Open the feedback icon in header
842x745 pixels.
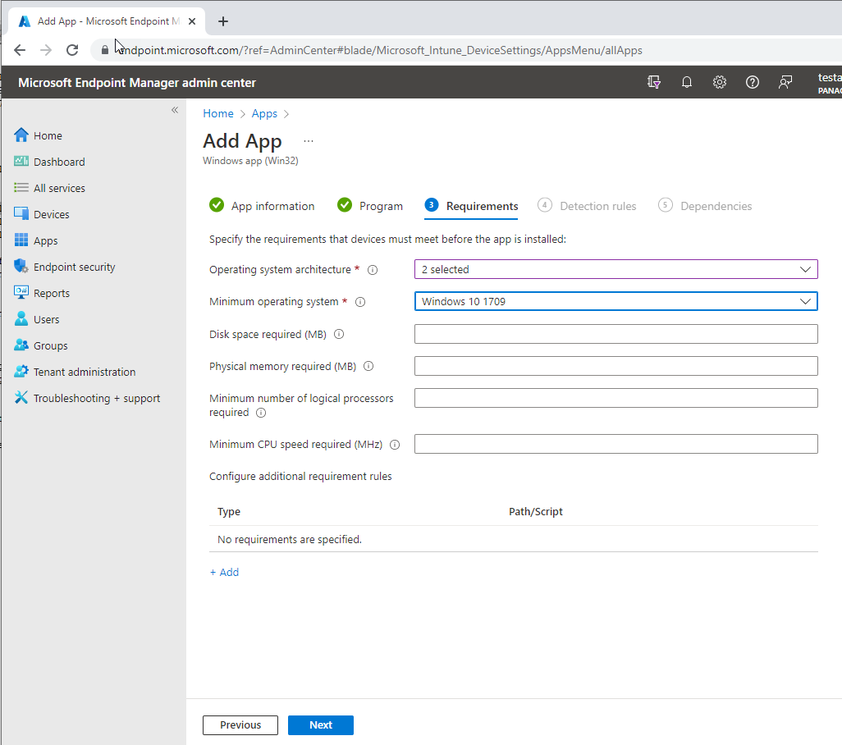785,82
